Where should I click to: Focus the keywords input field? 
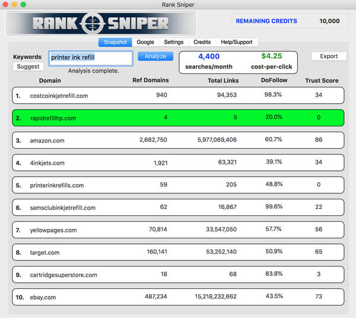[91, 58]
